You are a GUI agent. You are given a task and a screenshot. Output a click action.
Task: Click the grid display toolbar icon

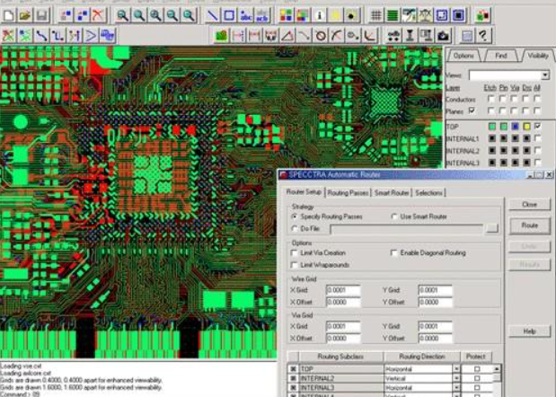tap(375, 15)
